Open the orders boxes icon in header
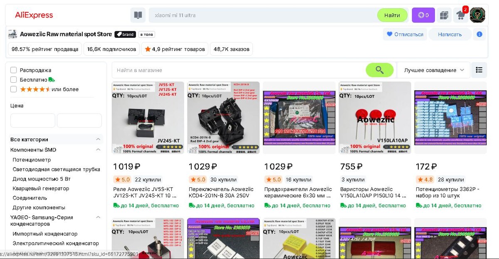 click(x=444, y=15)
